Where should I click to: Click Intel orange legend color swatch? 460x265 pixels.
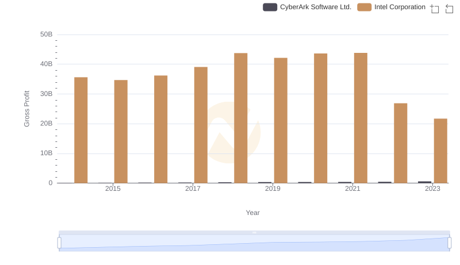[365, 7]
